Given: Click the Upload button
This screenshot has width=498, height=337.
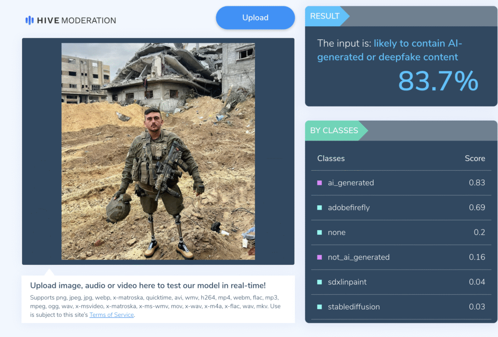Looking at the screenshot, I should coord(255,18).
